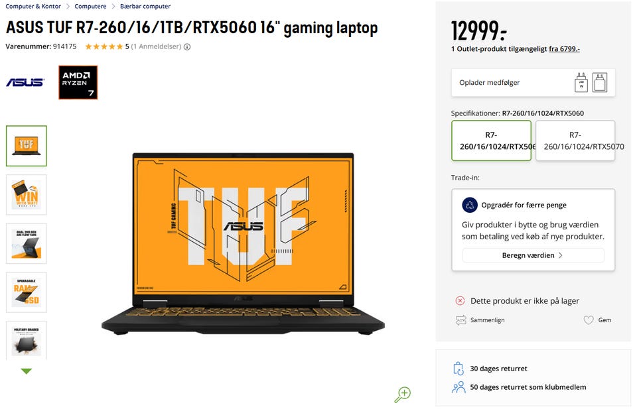637x411 pixels.
Task: Click the five-star rating
Action: [104, 46]
